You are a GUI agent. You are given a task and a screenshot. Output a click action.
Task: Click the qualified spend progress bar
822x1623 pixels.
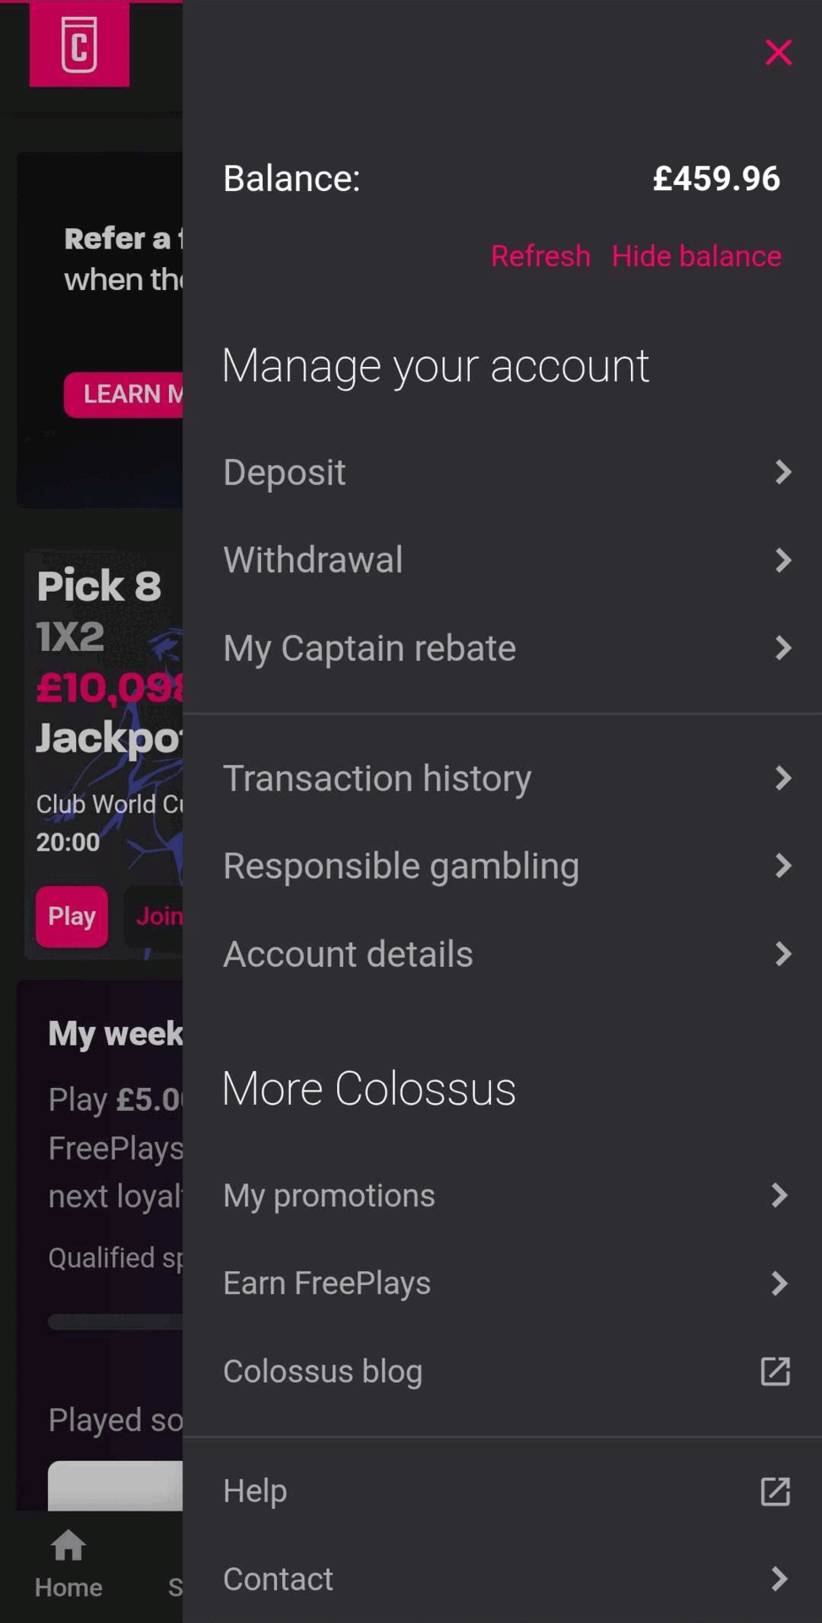[116, 1322]
